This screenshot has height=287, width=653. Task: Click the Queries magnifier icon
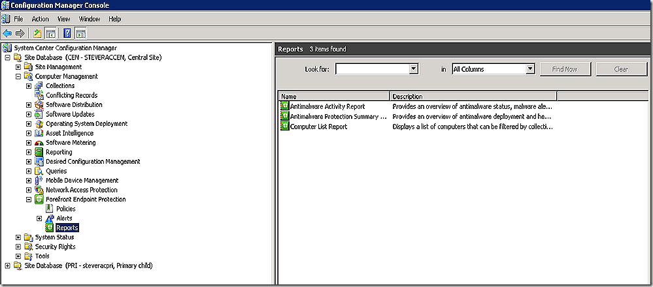(39, 171)
